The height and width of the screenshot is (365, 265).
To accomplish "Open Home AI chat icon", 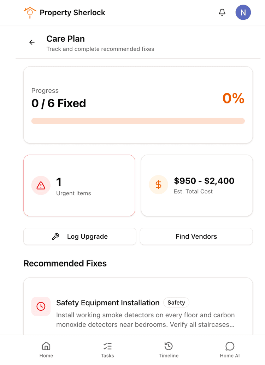I will pos(230,346).
